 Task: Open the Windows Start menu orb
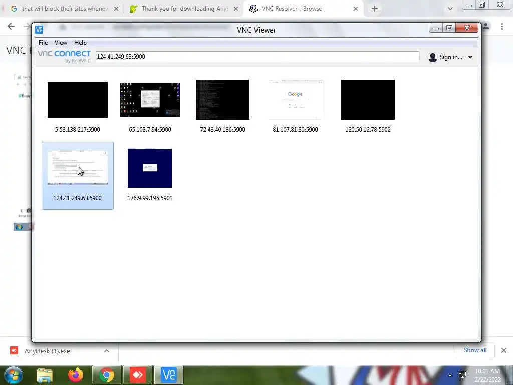pos(14,375)
